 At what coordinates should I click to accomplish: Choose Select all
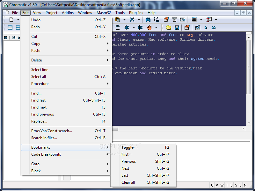point(66,77)
